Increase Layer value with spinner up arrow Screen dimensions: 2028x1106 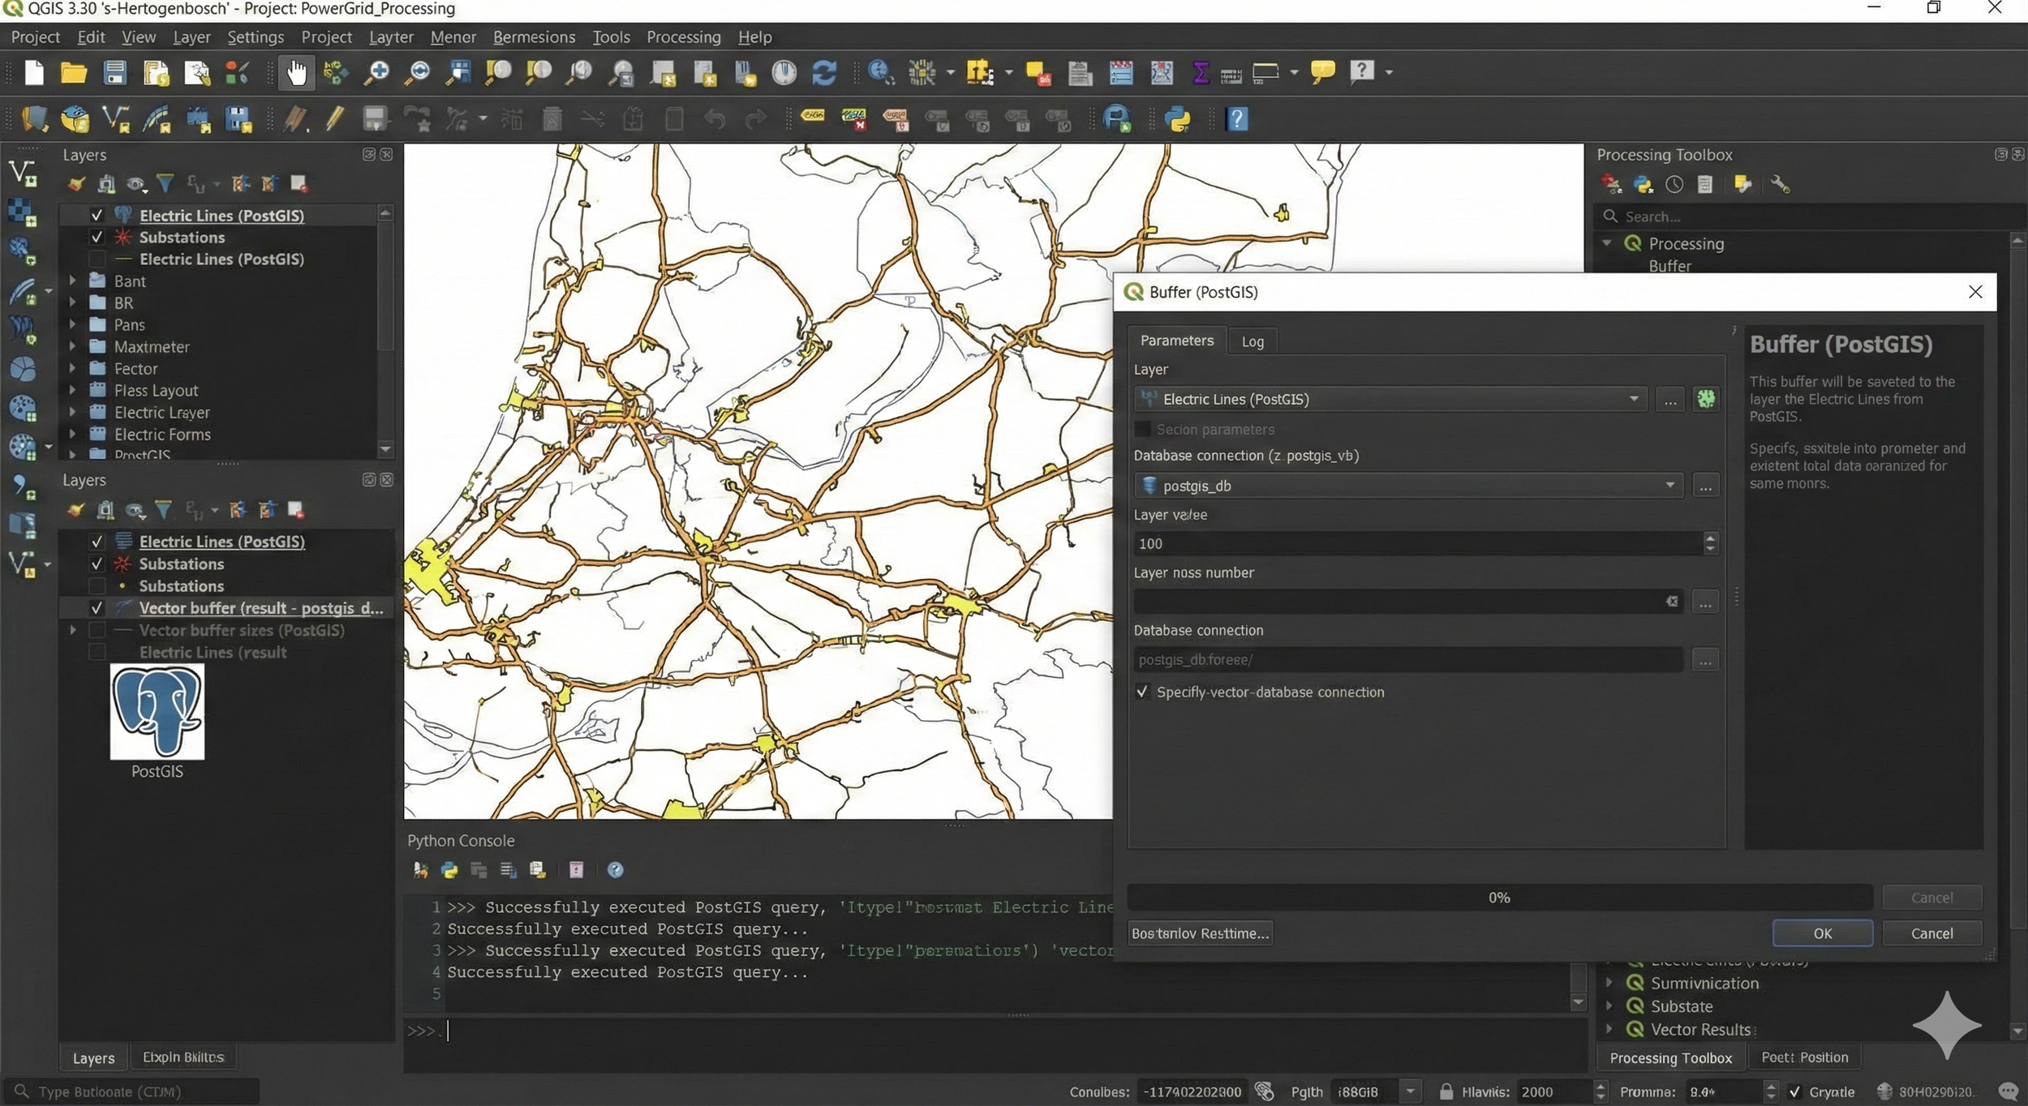click(1711, 538)
